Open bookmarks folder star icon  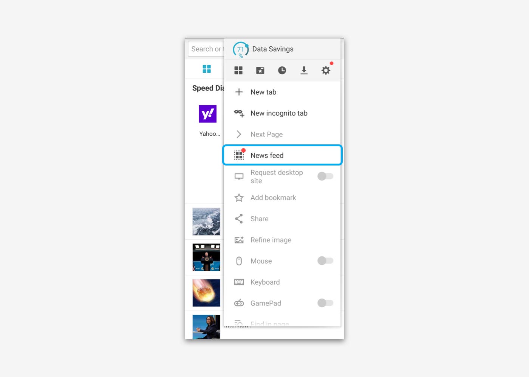[x=260, y=70]
